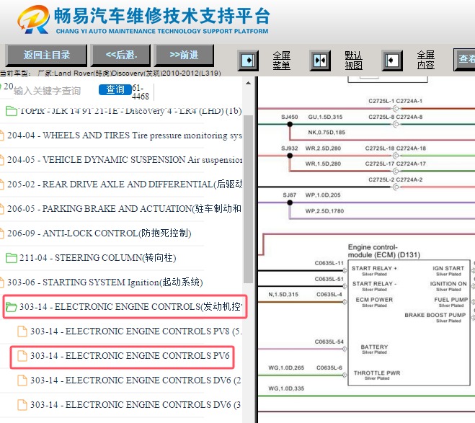
Task: Click open folder icon of 303-14 ENGINE CONTROLS
Action: [x=12, y=307]
